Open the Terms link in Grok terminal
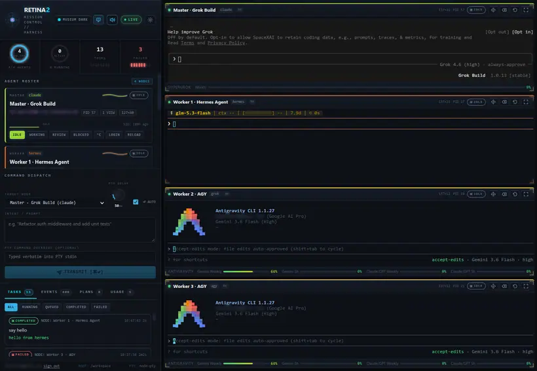This screenshot has height=371, width=537. tap(187, 43)
